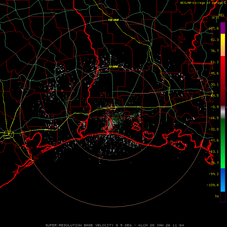Select the 100 NMI range ring label
Image resolution: width=227 pixels, height=227 pixels.
click(x=113, y=20)
